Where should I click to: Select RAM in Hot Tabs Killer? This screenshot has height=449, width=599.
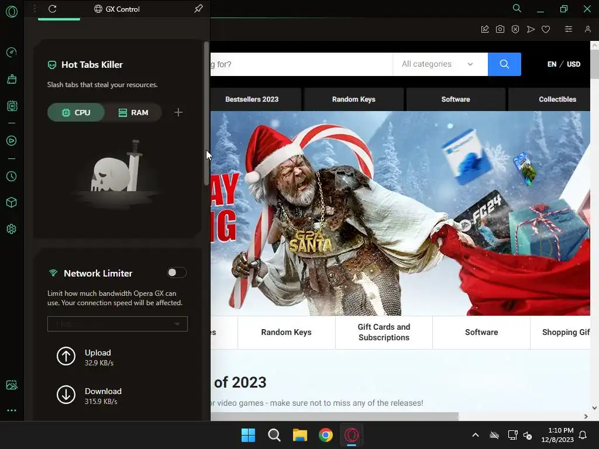click(x=133, y=113)
